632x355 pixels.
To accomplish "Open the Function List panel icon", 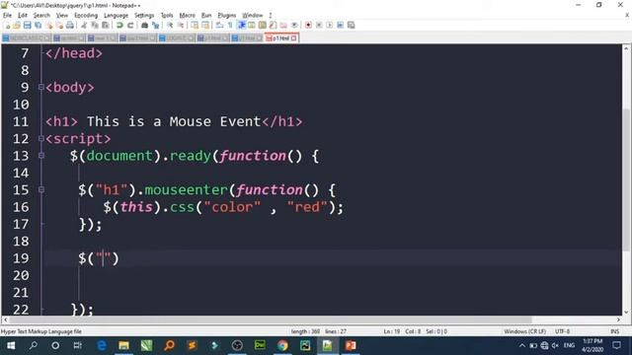I will tap(273, 25).
